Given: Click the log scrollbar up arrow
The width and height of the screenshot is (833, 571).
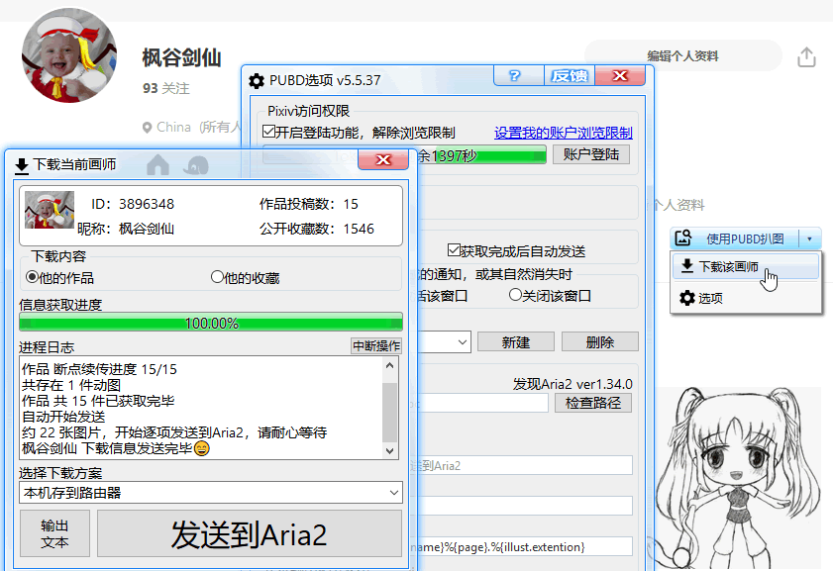Looking at the screenshot, I should click(389, 365).
